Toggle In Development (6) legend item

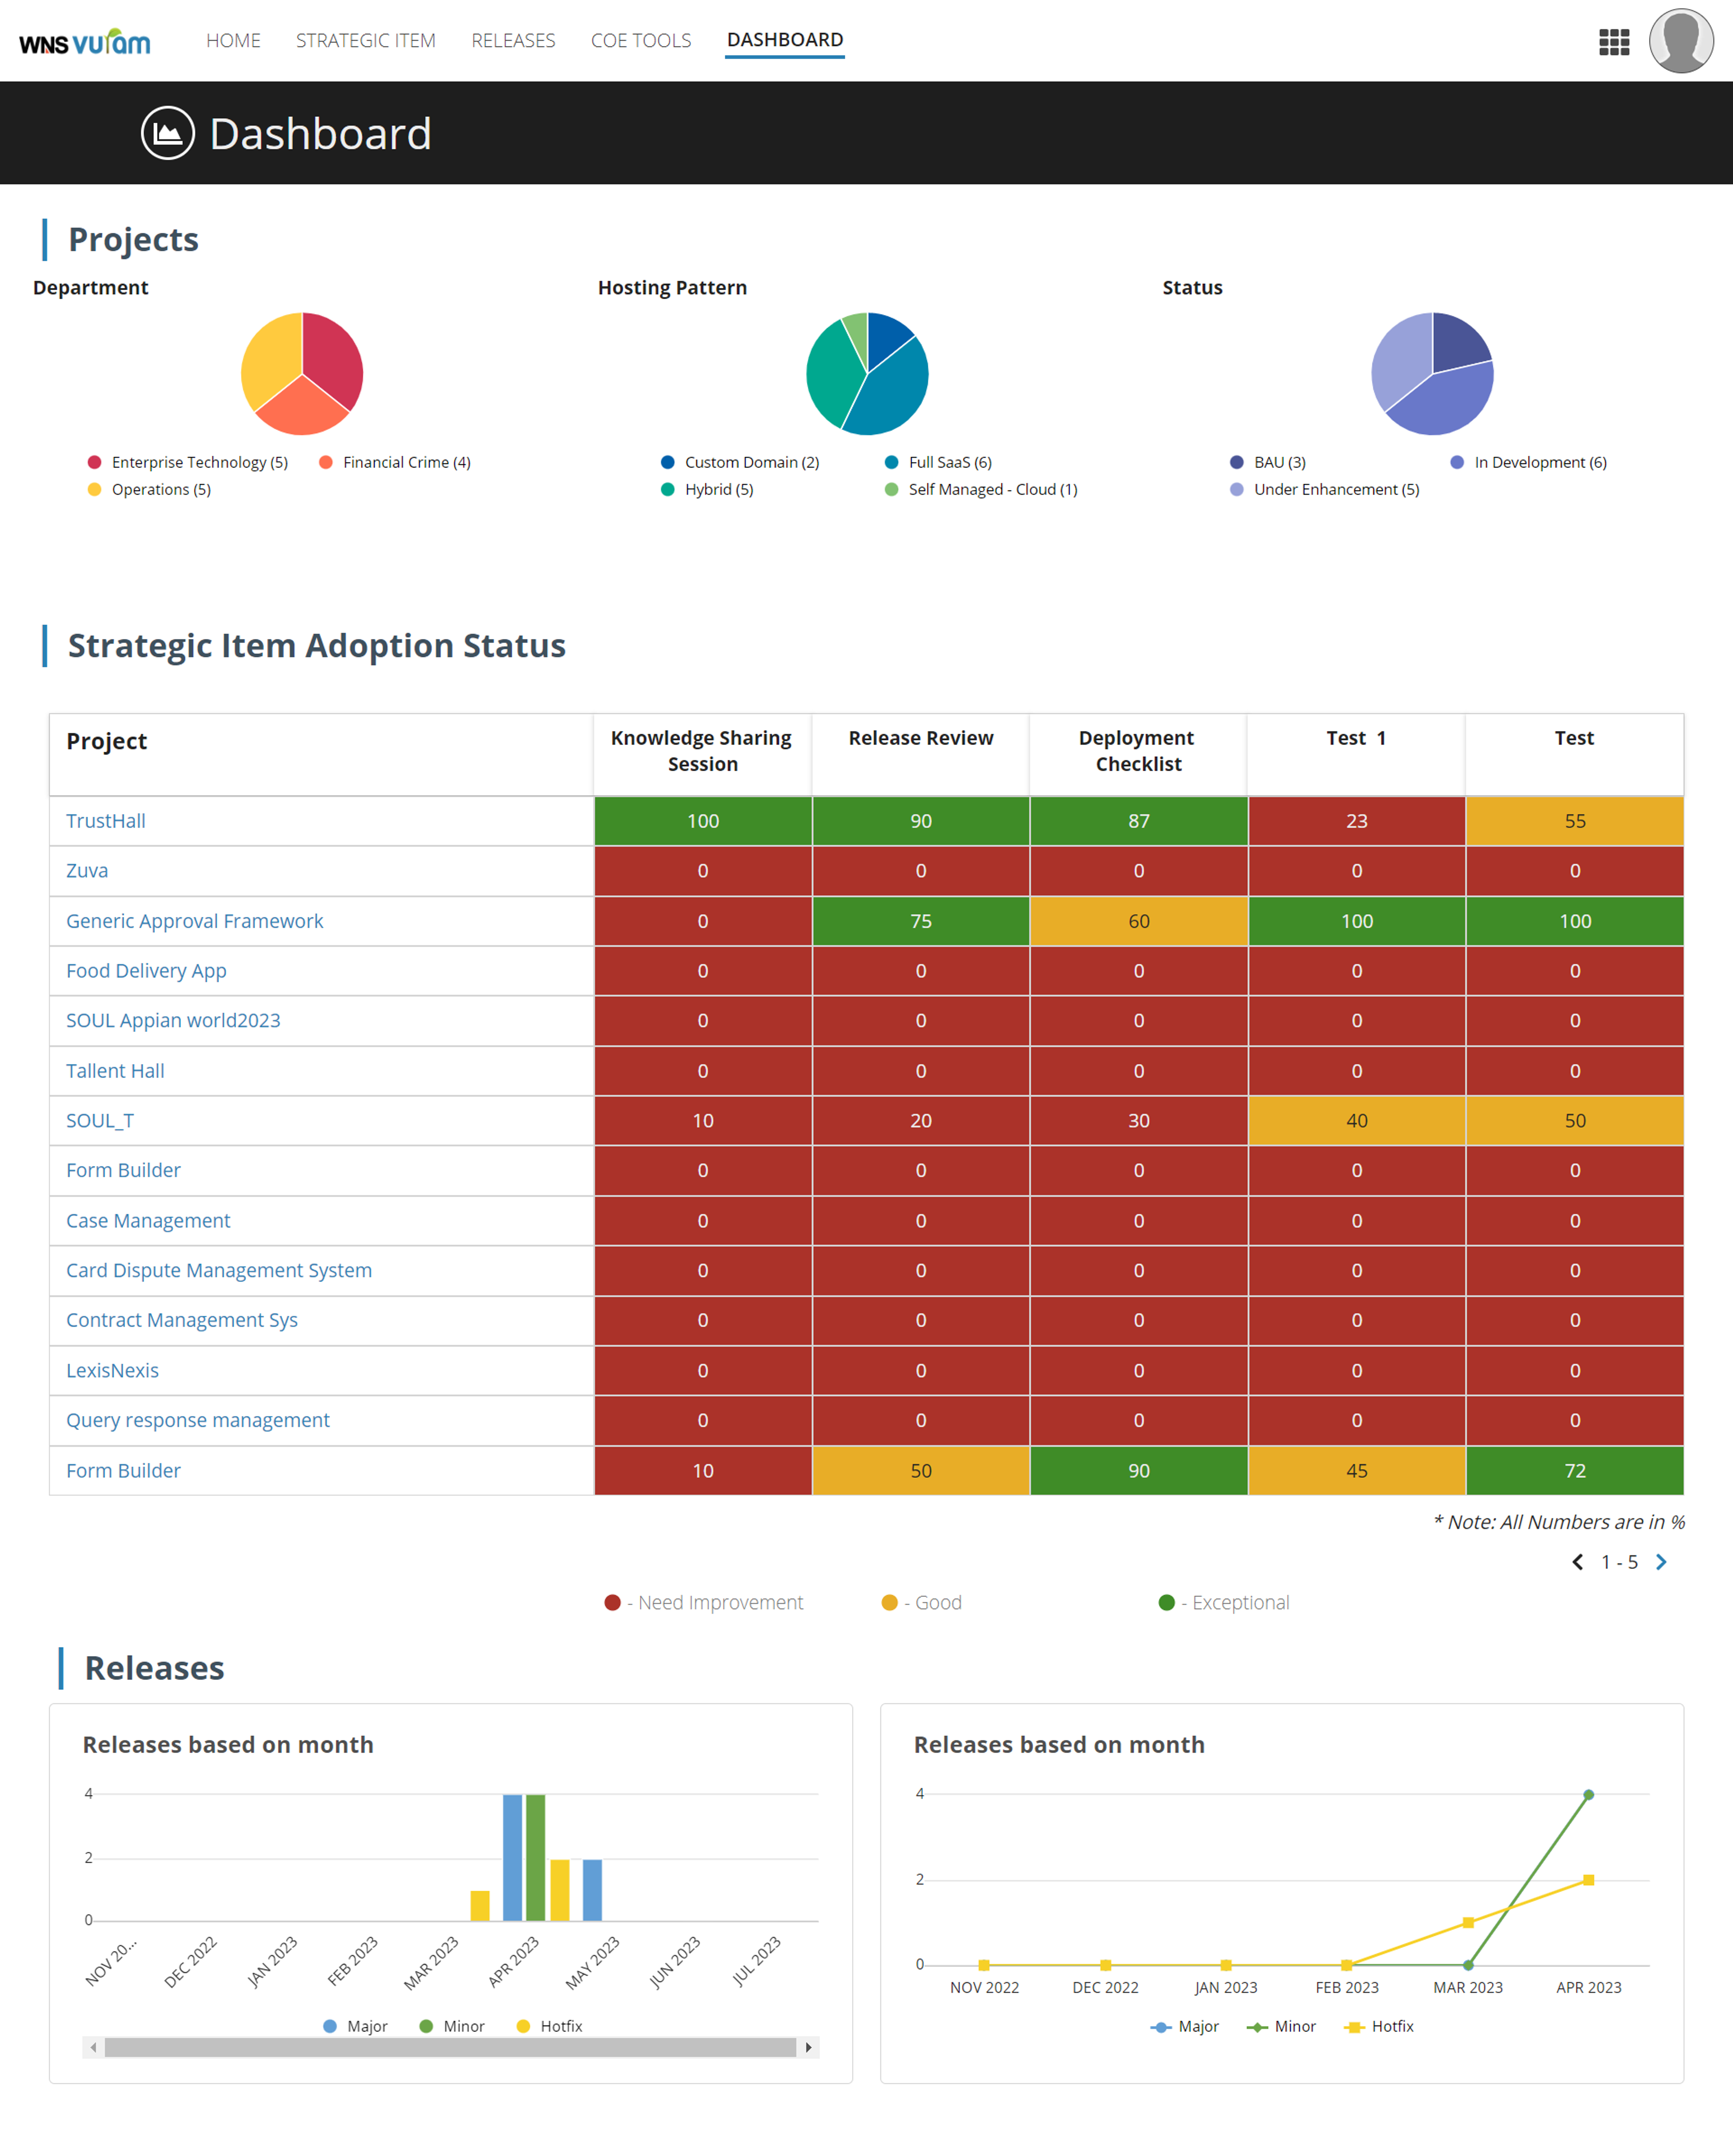(x=1528, y=462)
